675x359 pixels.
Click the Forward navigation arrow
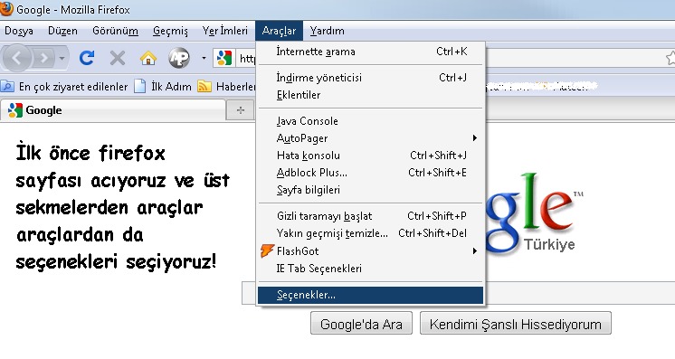click(x=43, y=58)
